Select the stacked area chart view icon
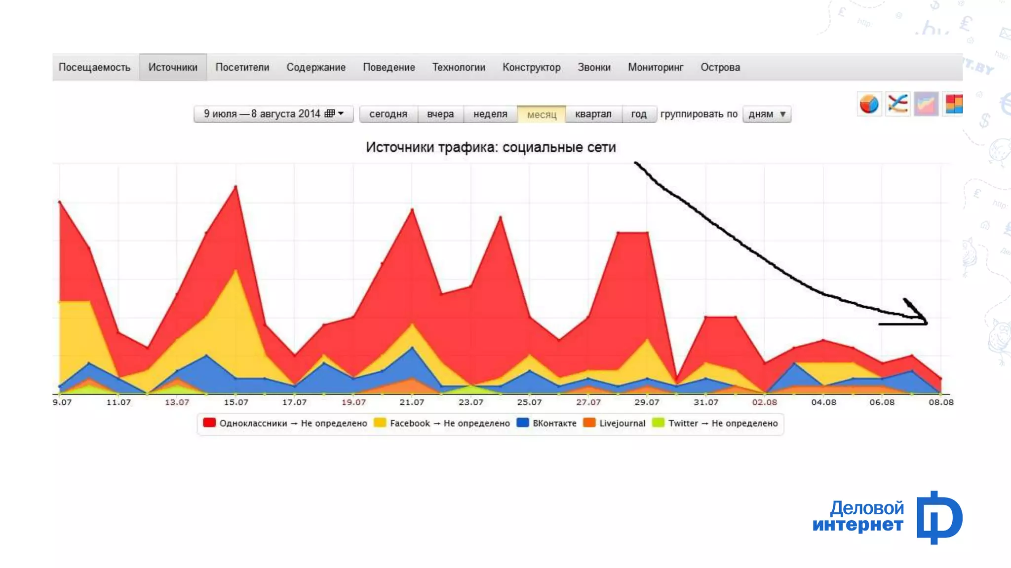 coord(926,104)
